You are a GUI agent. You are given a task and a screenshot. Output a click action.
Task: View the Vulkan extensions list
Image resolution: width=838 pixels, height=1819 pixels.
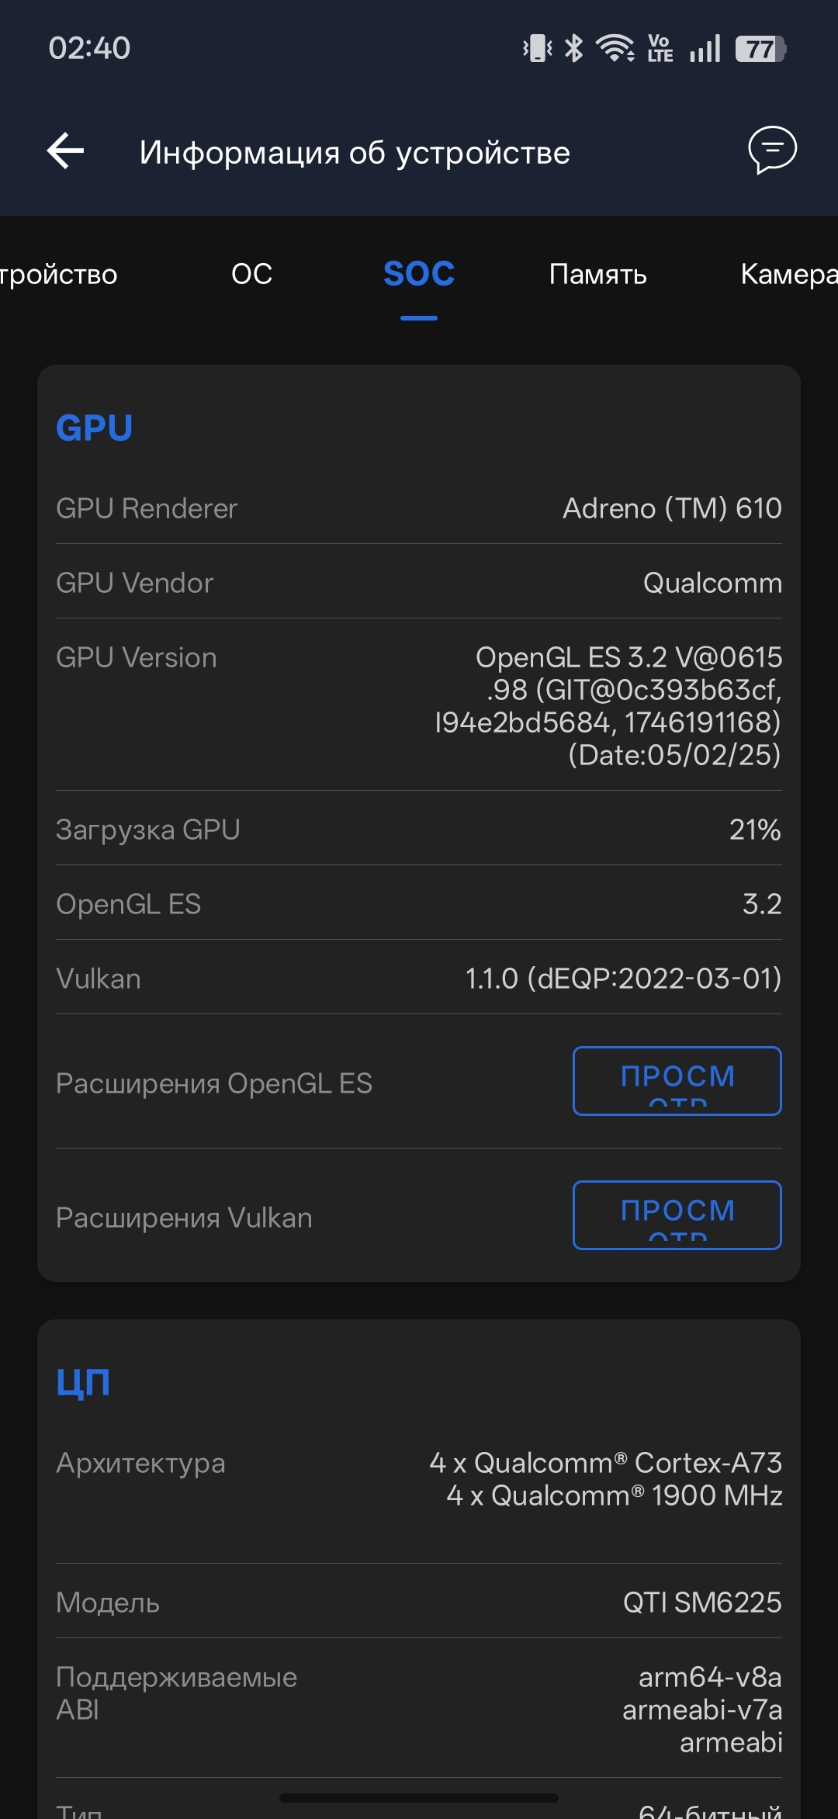677,1215
